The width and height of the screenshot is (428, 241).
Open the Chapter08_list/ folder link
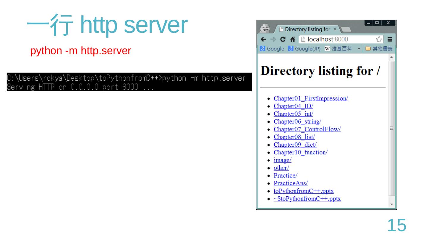(294, 137)
